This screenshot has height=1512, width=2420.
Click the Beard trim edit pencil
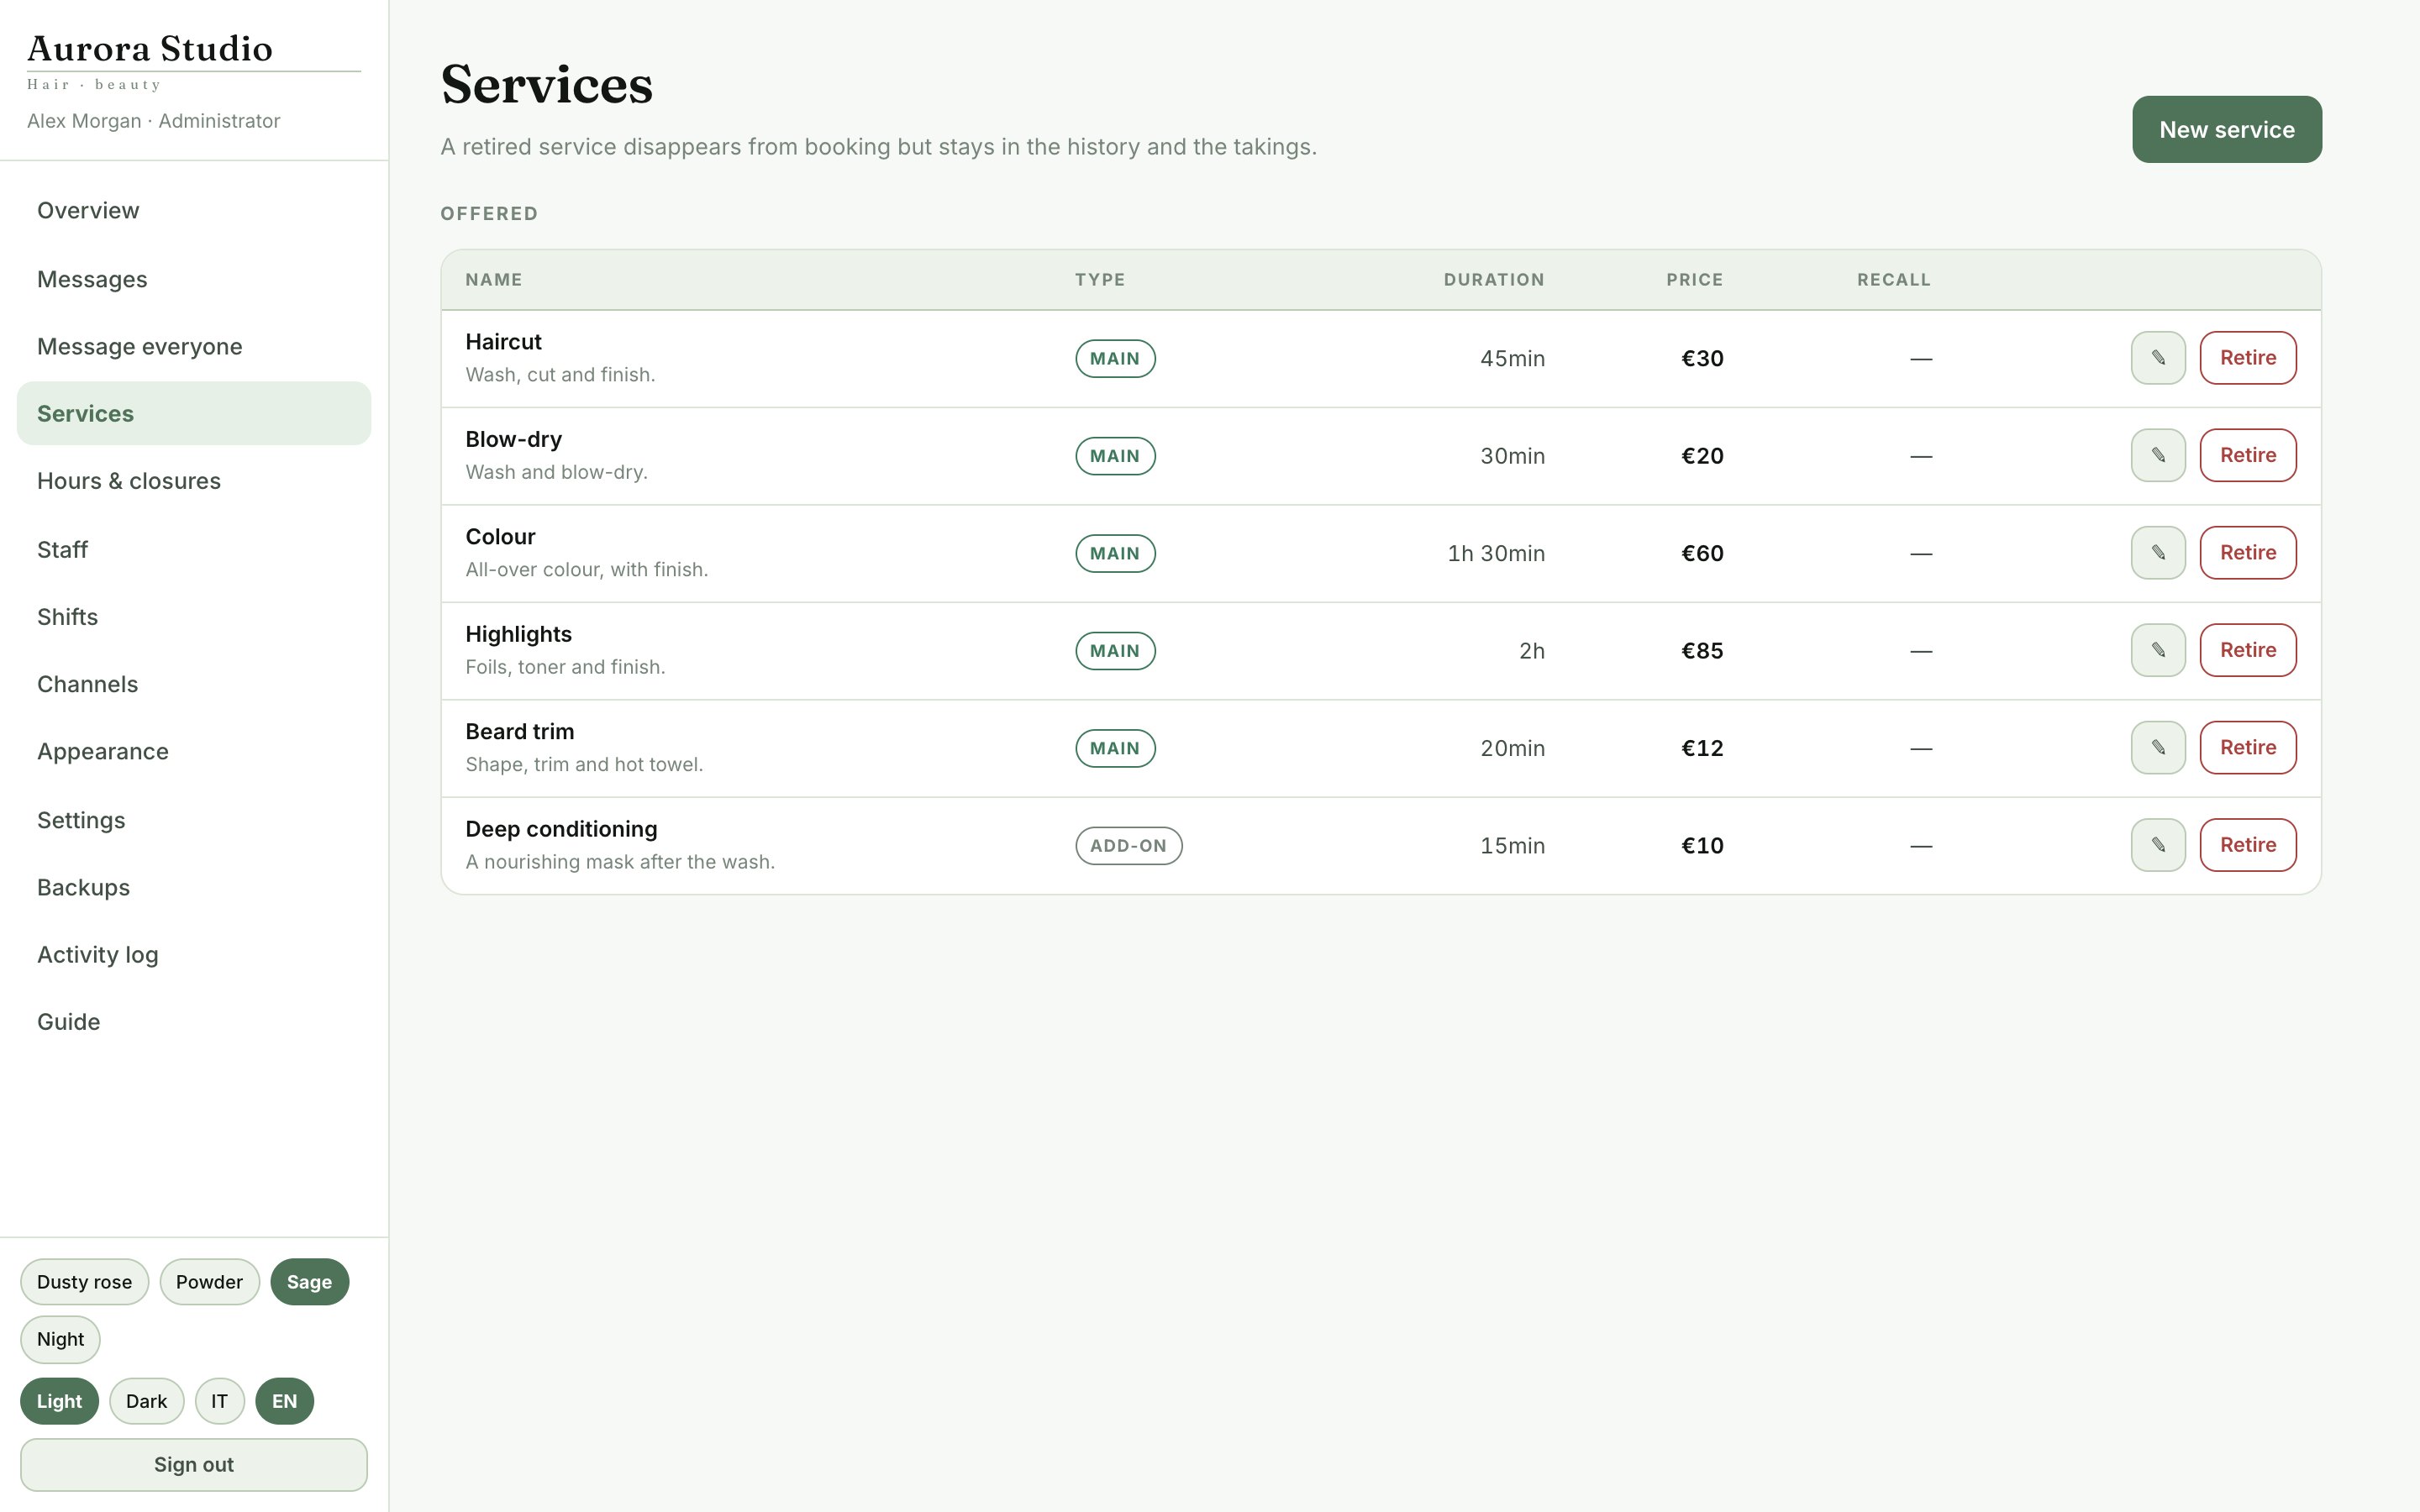click(2158, 748)
